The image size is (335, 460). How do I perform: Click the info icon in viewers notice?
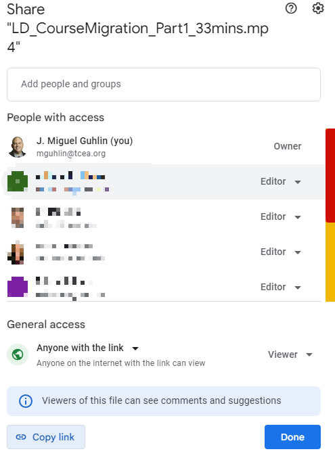[26, 401]
